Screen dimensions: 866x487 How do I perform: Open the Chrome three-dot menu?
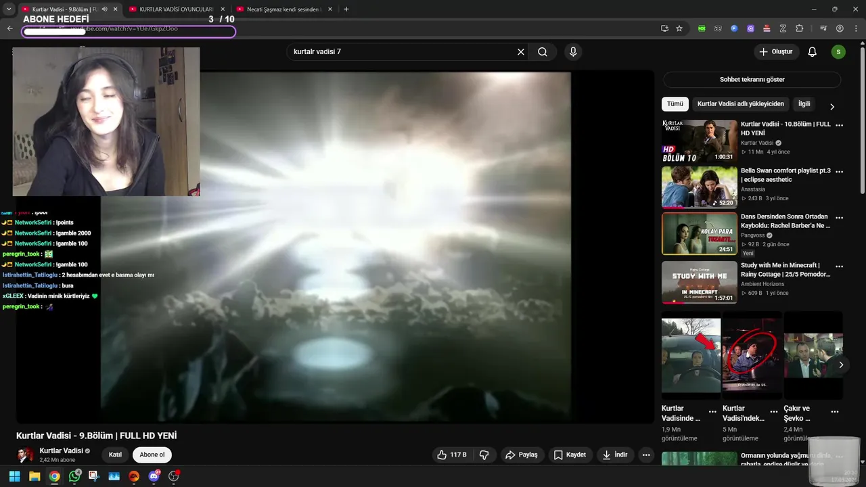[855, 28]
